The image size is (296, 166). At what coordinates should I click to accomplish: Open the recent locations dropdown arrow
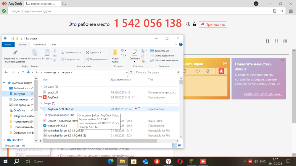18,72
